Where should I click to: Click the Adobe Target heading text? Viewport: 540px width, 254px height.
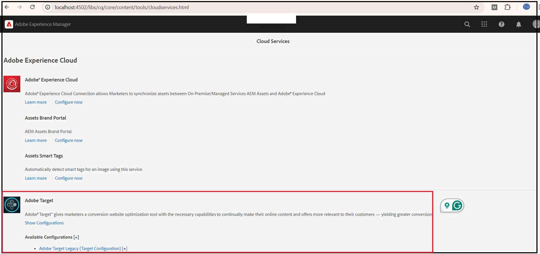(39, 201)
